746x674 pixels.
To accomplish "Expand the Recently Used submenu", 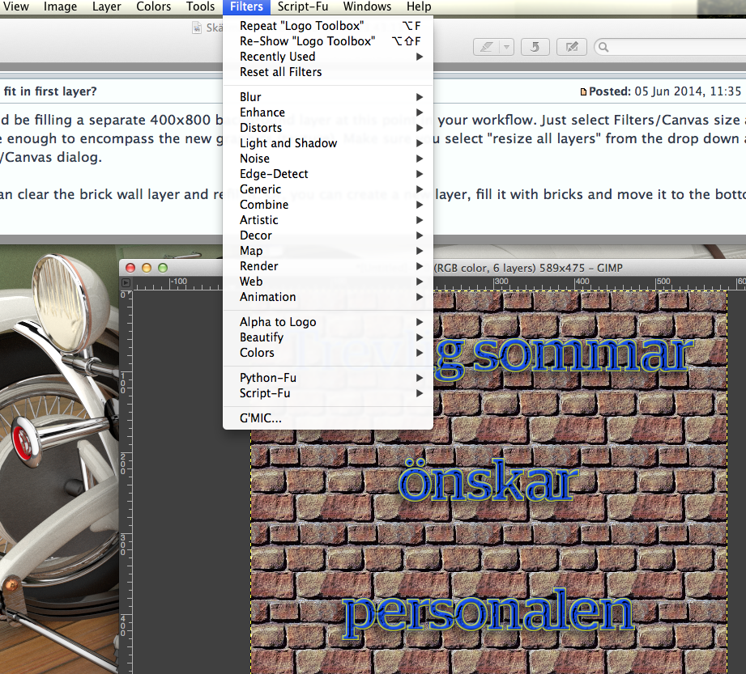I will click(328, 57).
